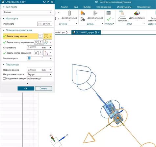
Task: Click the Сечение stock shape icon
Action: pos(69,13)
